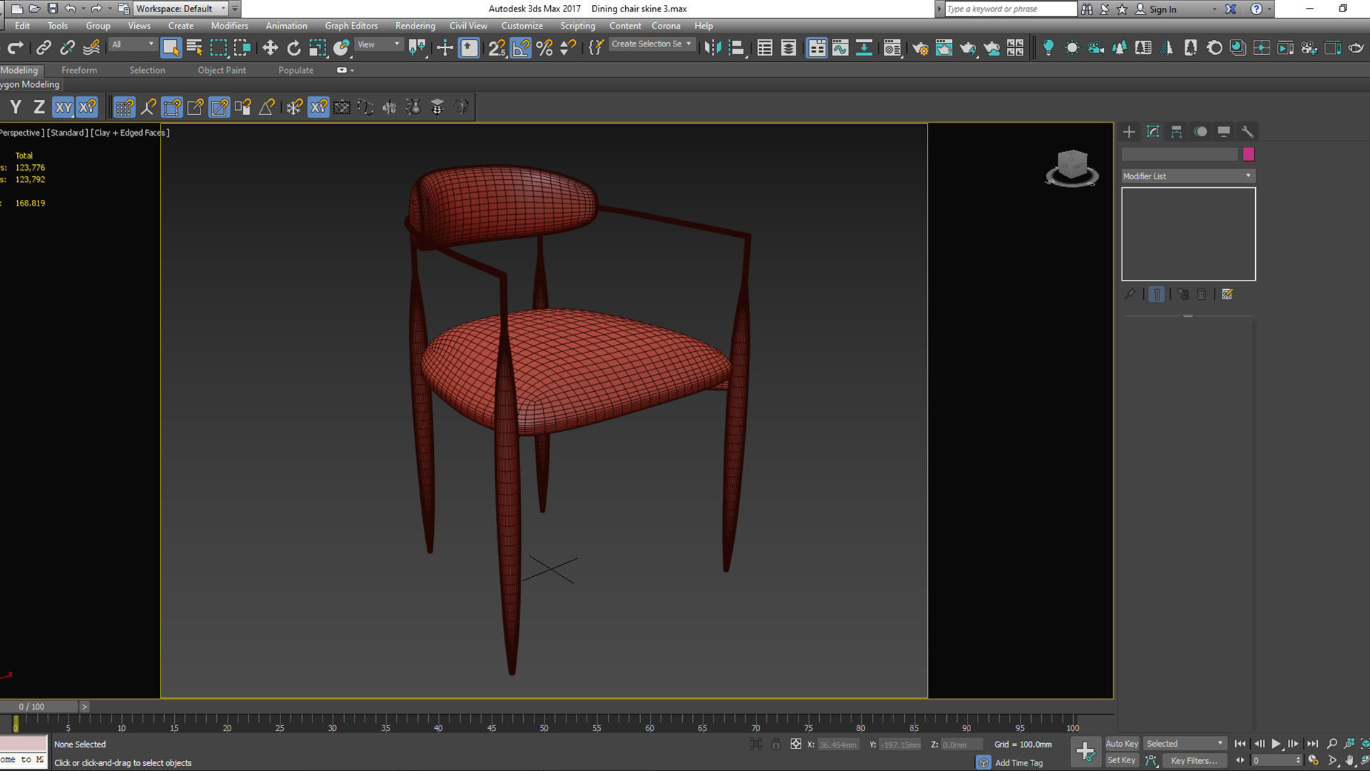Toggle the Selection Lock padlock
The width and height of the screenshot is (1370, 771).
coord(776,744)
